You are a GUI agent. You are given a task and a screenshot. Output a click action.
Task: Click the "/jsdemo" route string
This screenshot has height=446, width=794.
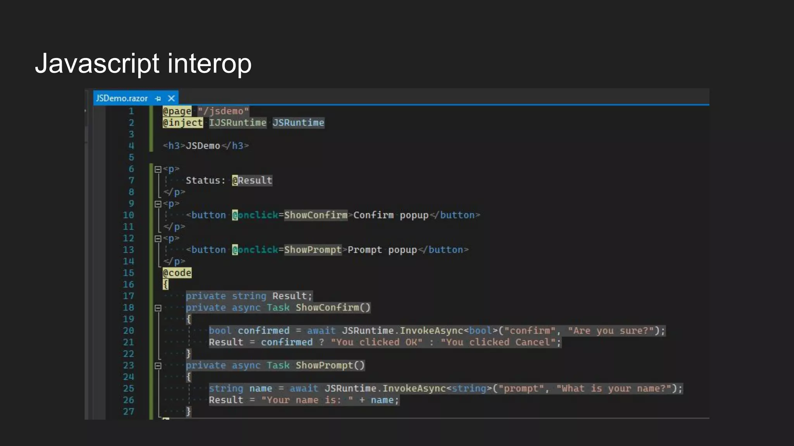[x=223, y=111]
